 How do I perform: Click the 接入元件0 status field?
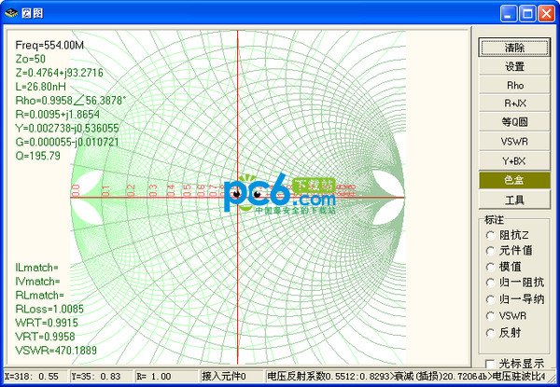pyautogui.click(x=232, y=377)
